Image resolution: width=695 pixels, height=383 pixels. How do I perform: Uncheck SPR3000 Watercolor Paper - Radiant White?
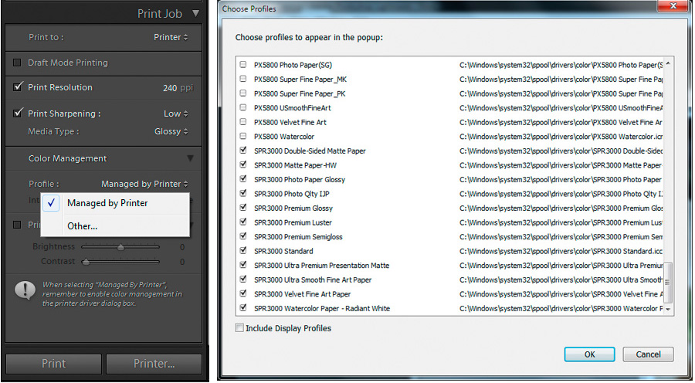(x=243, y=307)
